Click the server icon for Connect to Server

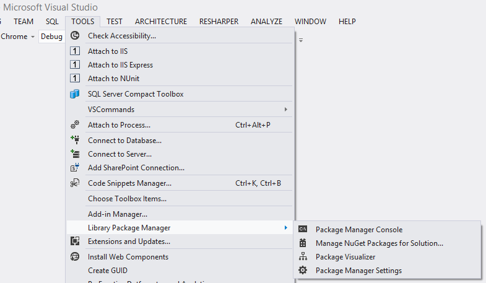[x=75, y=154]
